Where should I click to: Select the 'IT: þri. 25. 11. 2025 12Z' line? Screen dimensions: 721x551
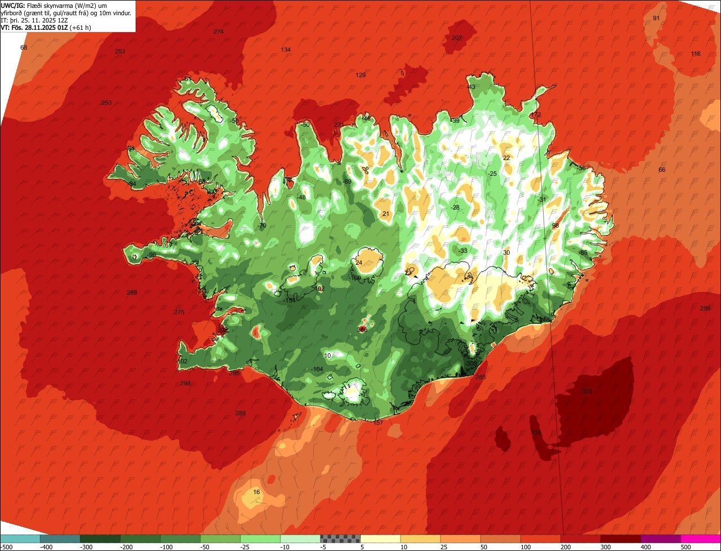click(34, 20)
